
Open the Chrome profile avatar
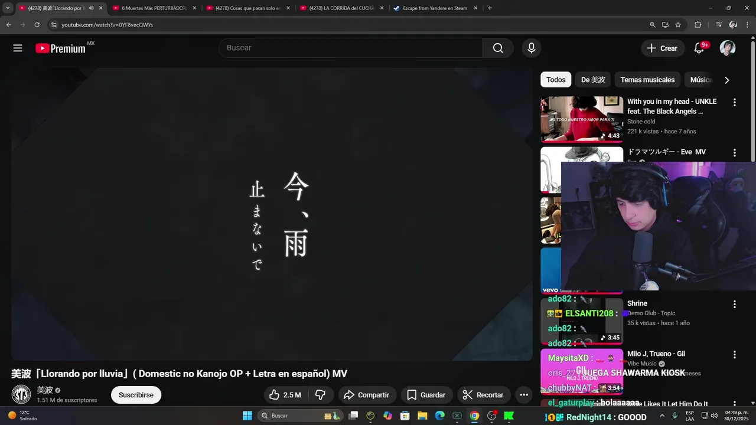(733, 25)
